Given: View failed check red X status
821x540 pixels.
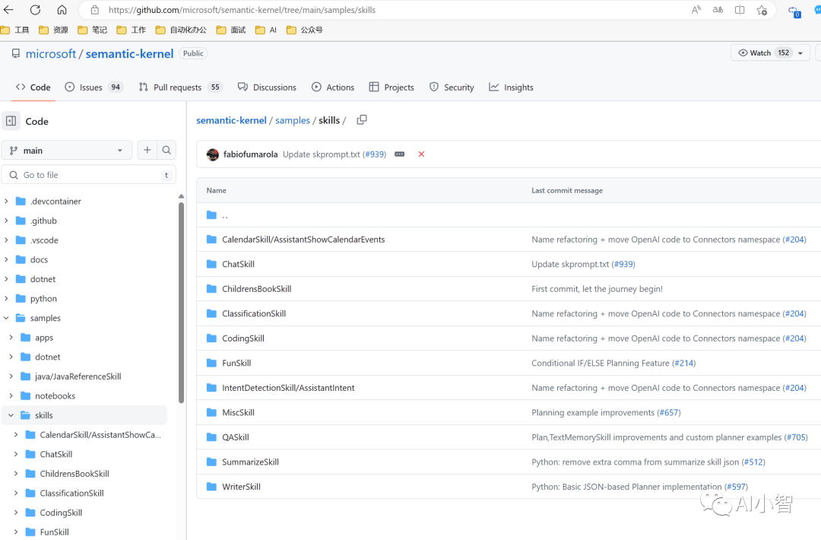Looking at the screenshot, I should point(421,154).
